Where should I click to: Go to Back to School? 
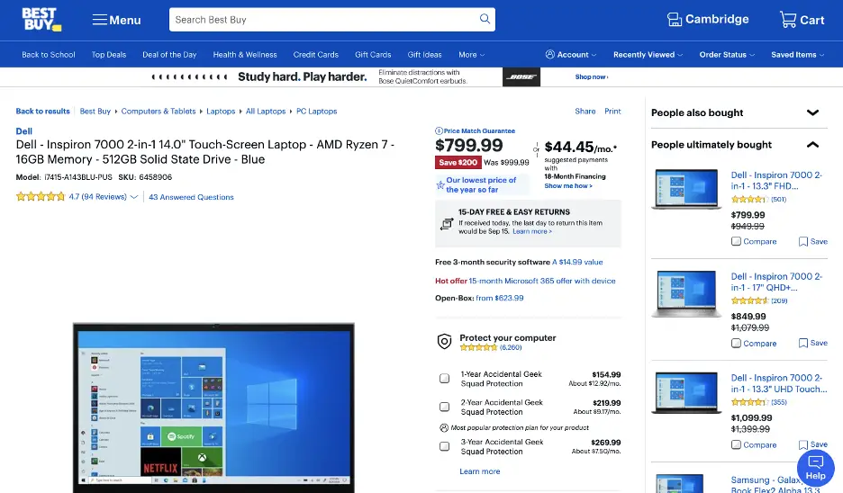(49, 55)
